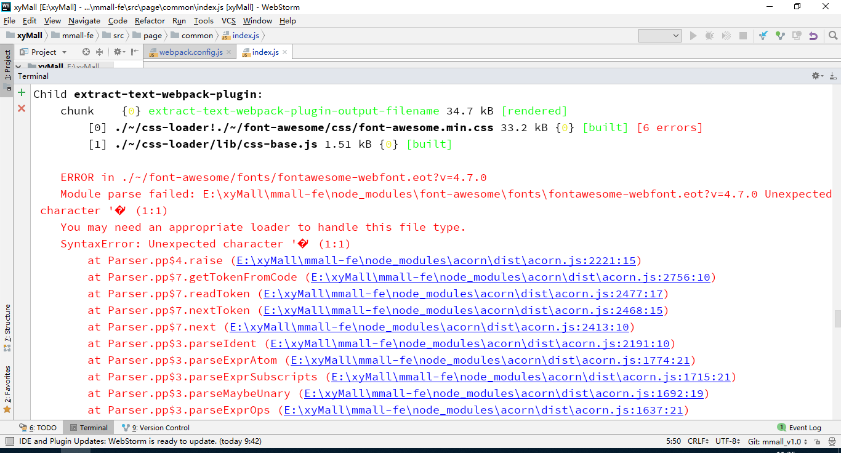Open the CRLF line separator selector
Screen dimensions: 841x453
tap(699, 441)
